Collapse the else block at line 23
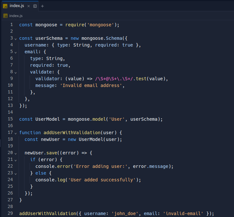 point(15,174)
